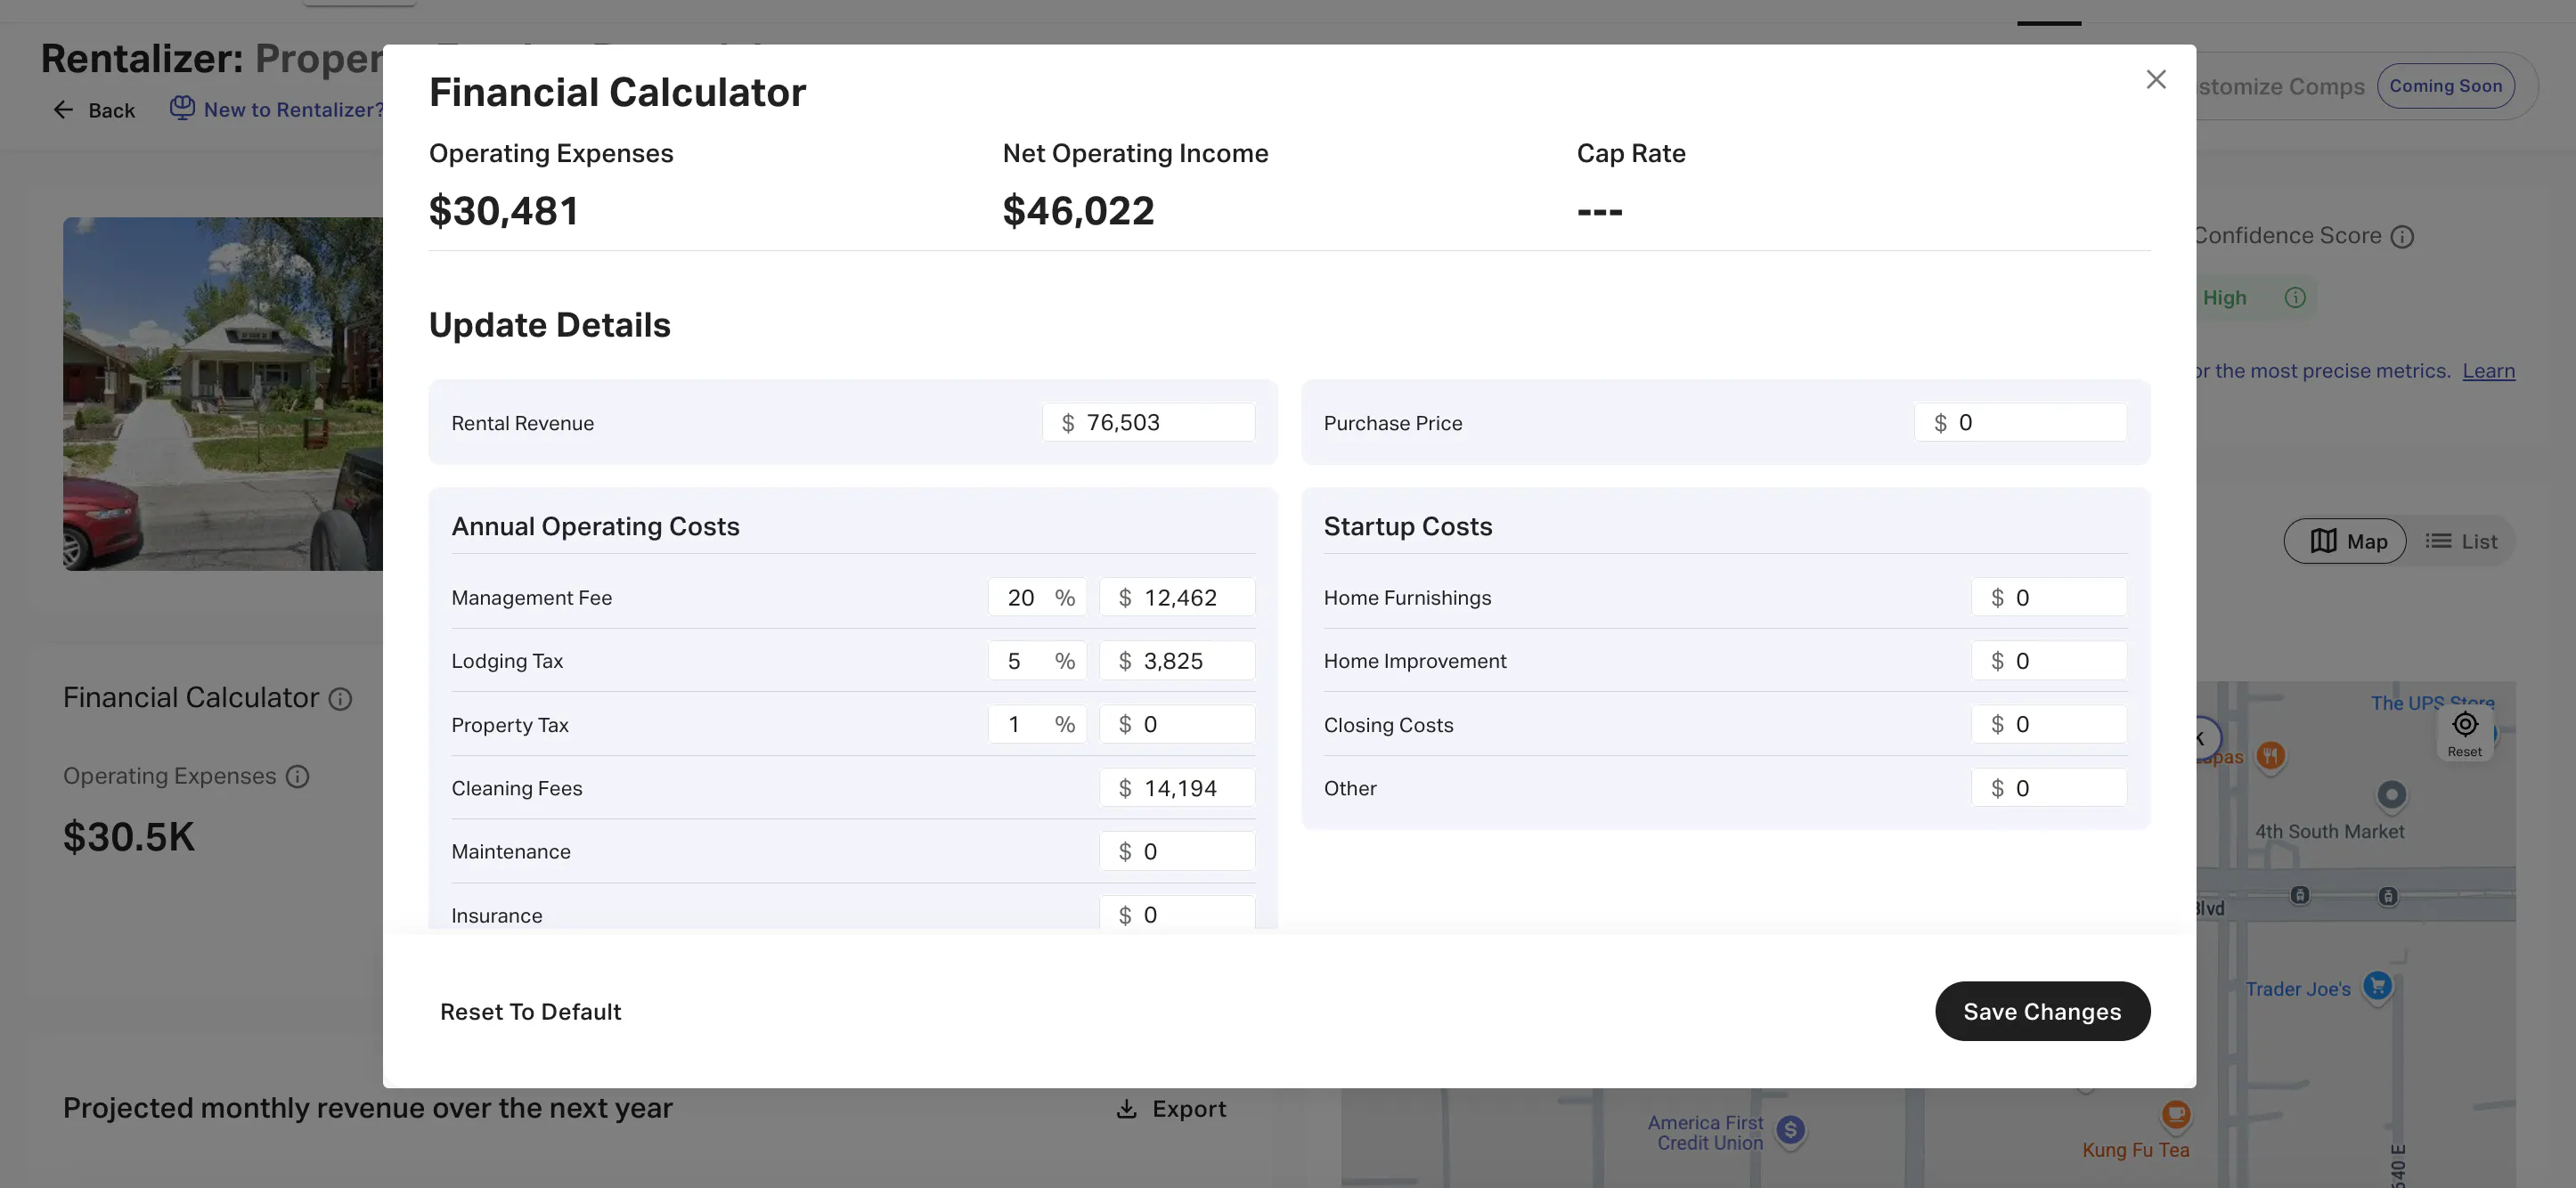The height and width of the screenshot is (1188, 2576).
Task: Click Trader Joe's map pin
Action: tap(2377, 986)
